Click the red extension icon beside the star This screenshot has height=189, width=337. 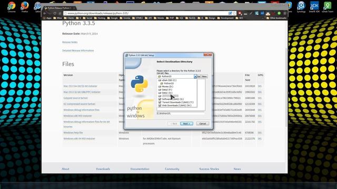coord(240,13)
